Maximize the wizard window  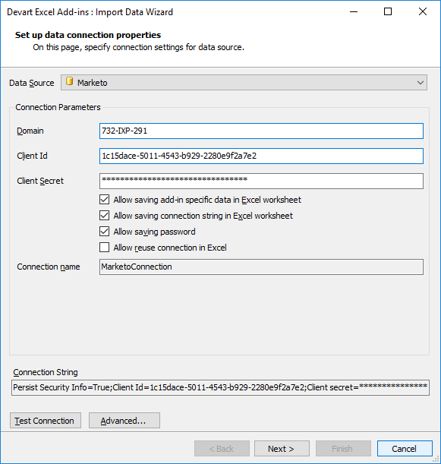(x=388, y=12)
